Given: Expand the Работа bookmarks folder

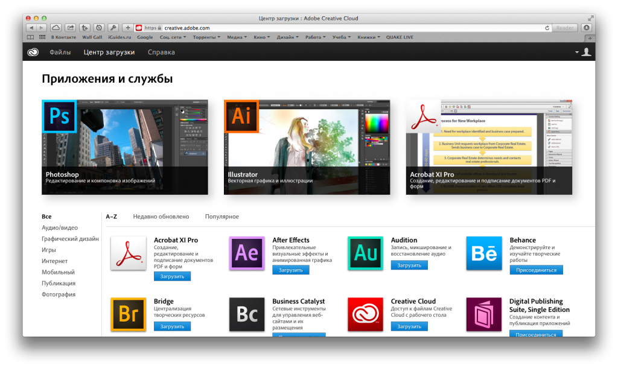Looking at the screenshot, I should tap(315, 37).
